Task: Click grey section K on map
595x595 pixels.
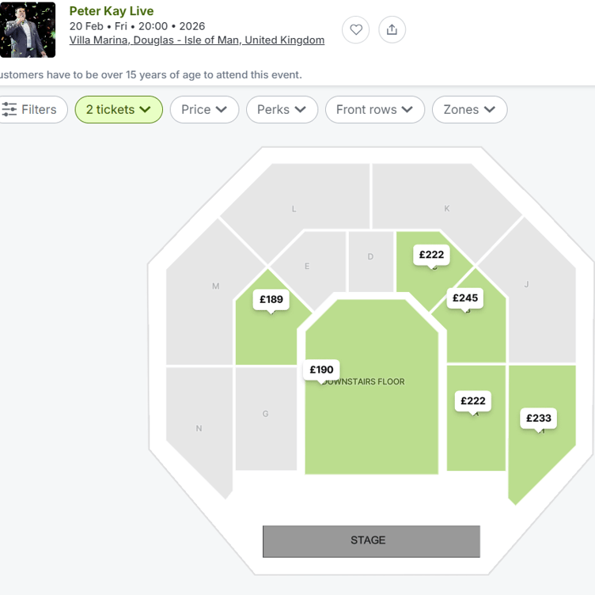Action: [x=447, y=208]
